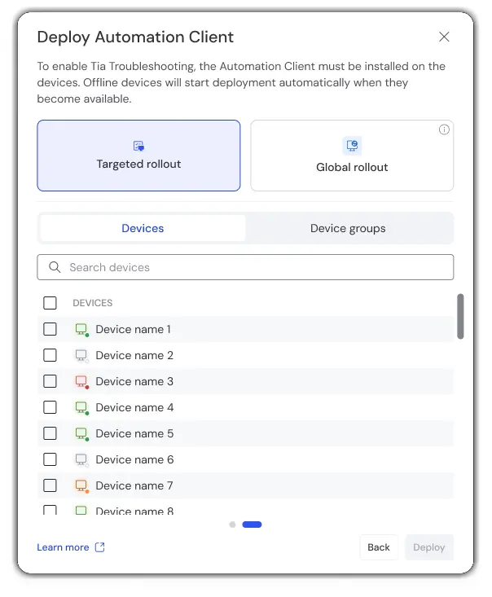Check the box next to Device name 5
This screenshot has height=597, width=492.
[x=50, y=433]
